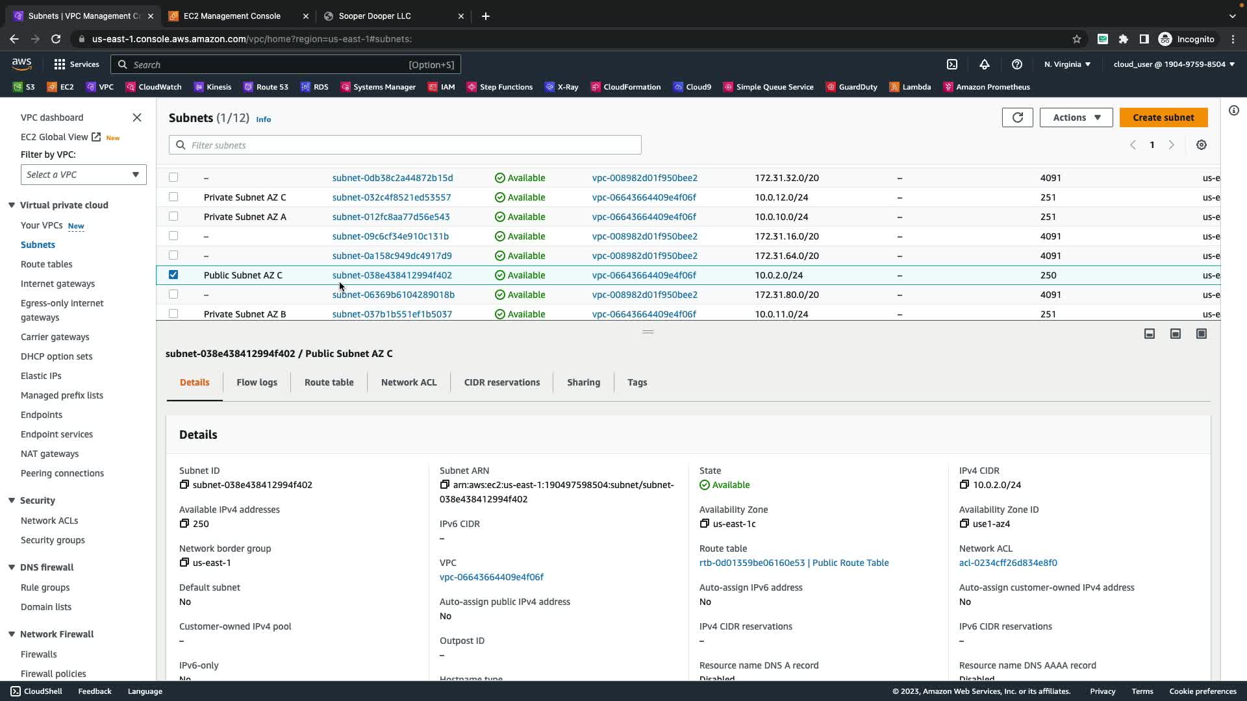Viewport: 1247px width, 701px height.
Task: Click the Filter subnets search field
Action: point(405,145)
